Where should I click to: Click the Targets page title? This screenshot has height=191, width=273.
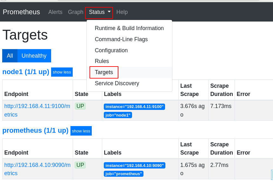coord(25,35)
